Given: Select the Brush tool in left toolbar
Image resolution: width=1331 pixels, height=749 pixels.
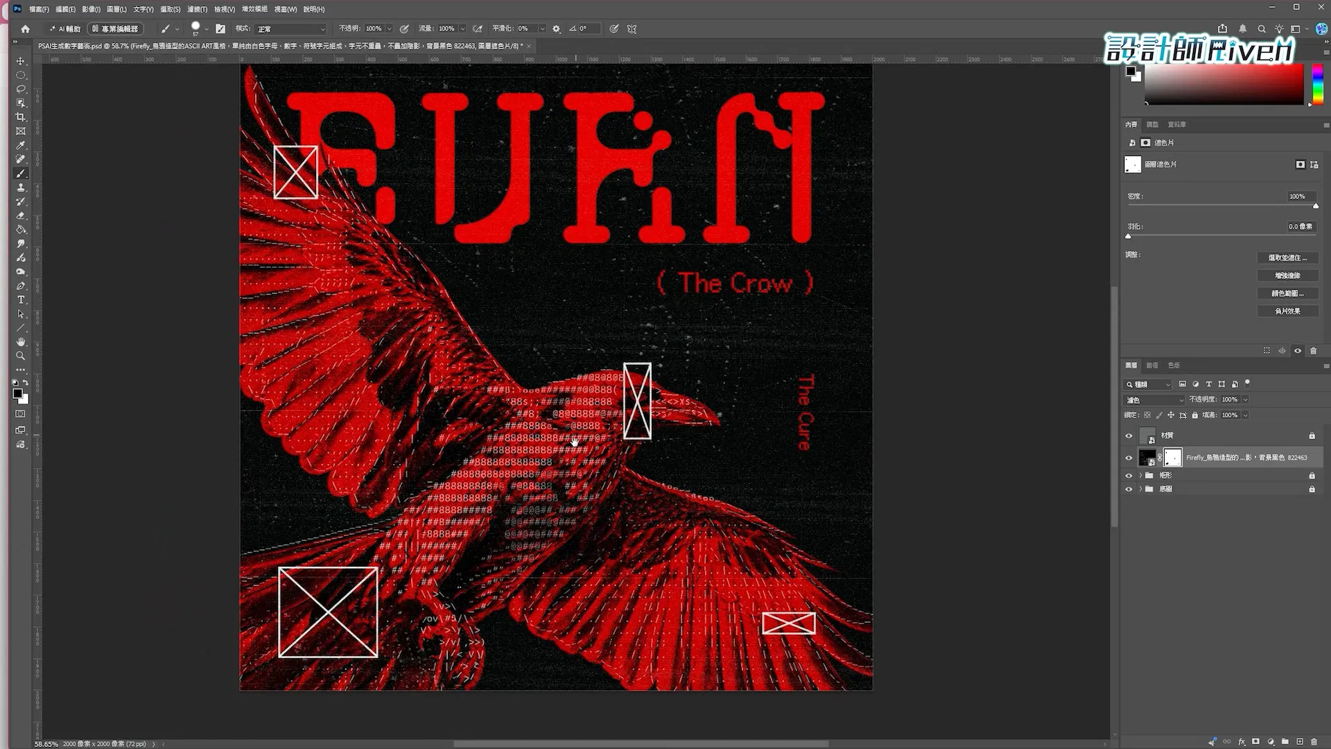Looking at the screenshot, I should (x=21, y=173).
